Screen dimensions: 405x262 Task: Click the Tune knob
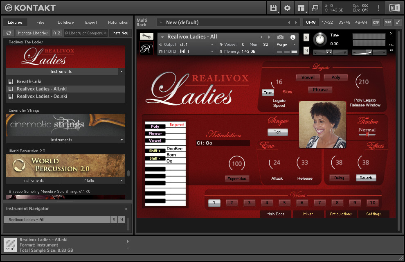coord(320,40)
